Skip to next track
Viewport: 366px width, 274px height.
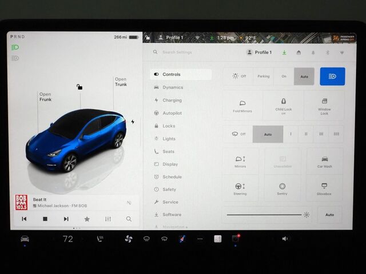[x=66, y=219]
